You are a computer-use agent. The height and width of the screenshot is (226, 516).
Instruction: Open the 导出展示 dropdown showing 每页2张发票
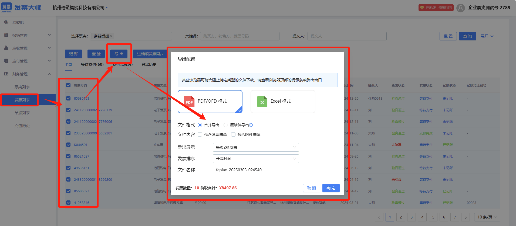256,147
